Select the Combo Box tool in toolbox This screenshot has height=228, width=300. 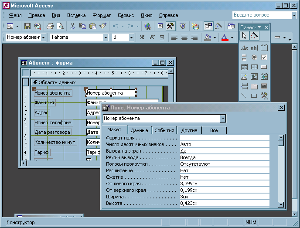point(244,67)
